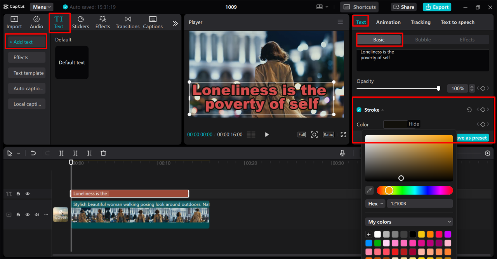Click the Add text sidebar item

[x=26, y=42]
